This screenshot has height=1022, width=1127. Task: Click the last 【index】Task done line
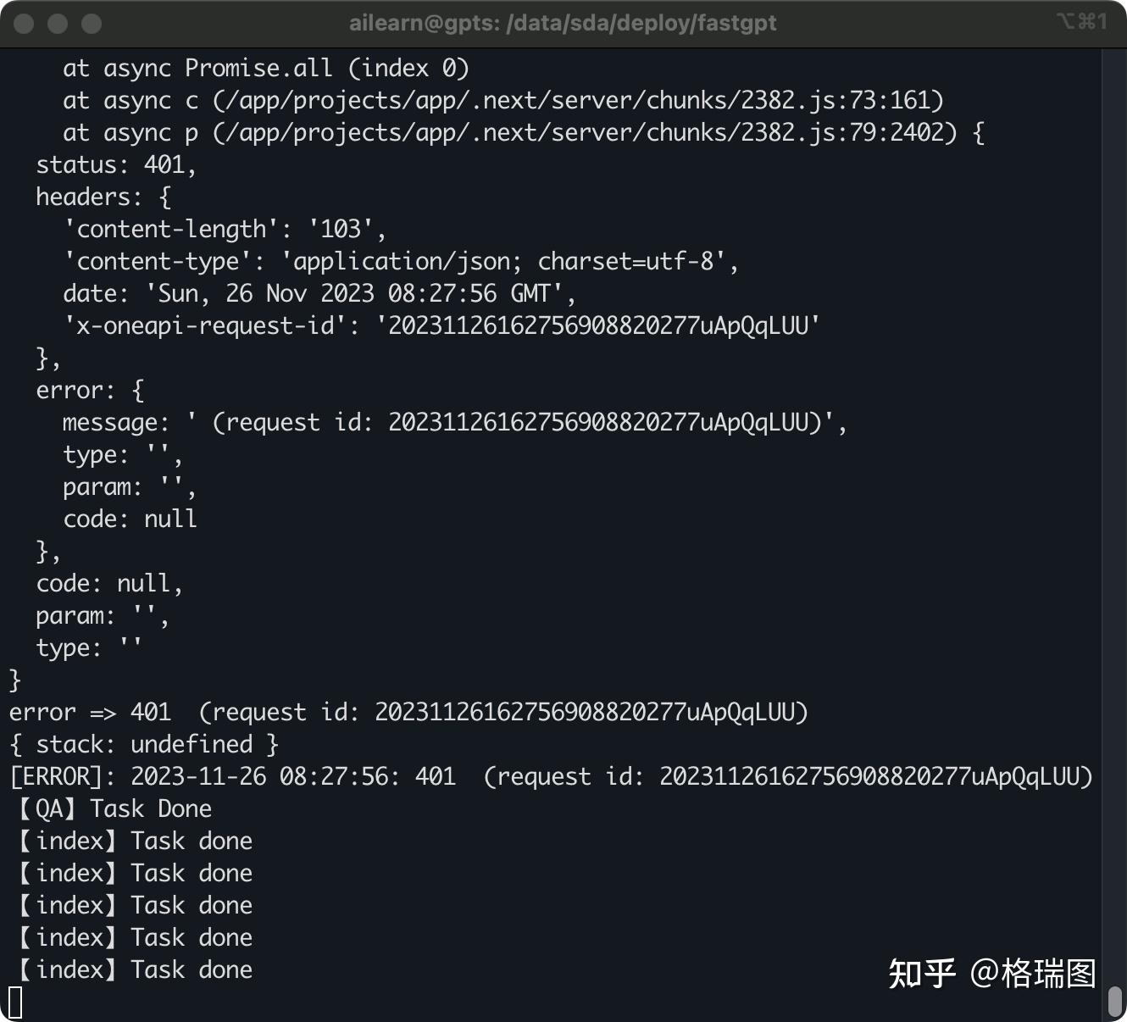136,969
